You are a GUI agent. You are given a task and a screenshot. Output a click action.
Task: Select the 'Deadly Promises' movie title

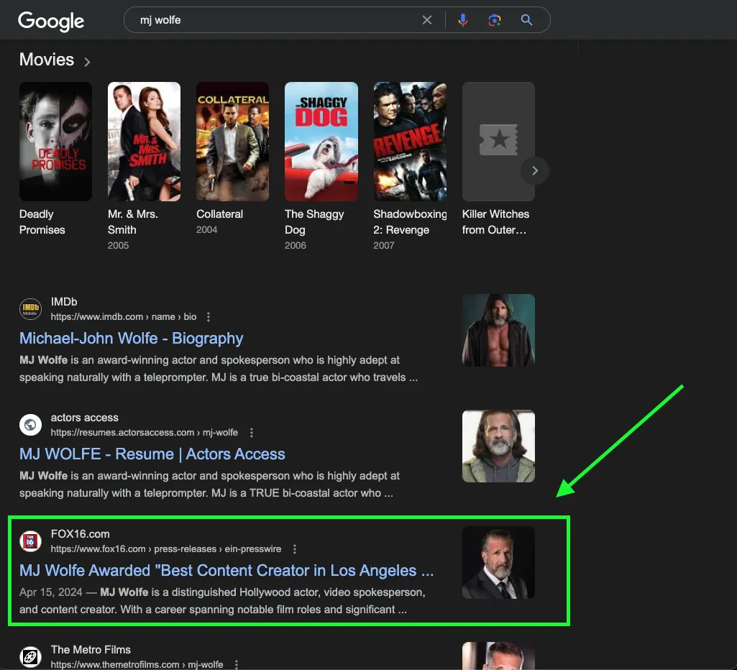click(x=42, y=221)
